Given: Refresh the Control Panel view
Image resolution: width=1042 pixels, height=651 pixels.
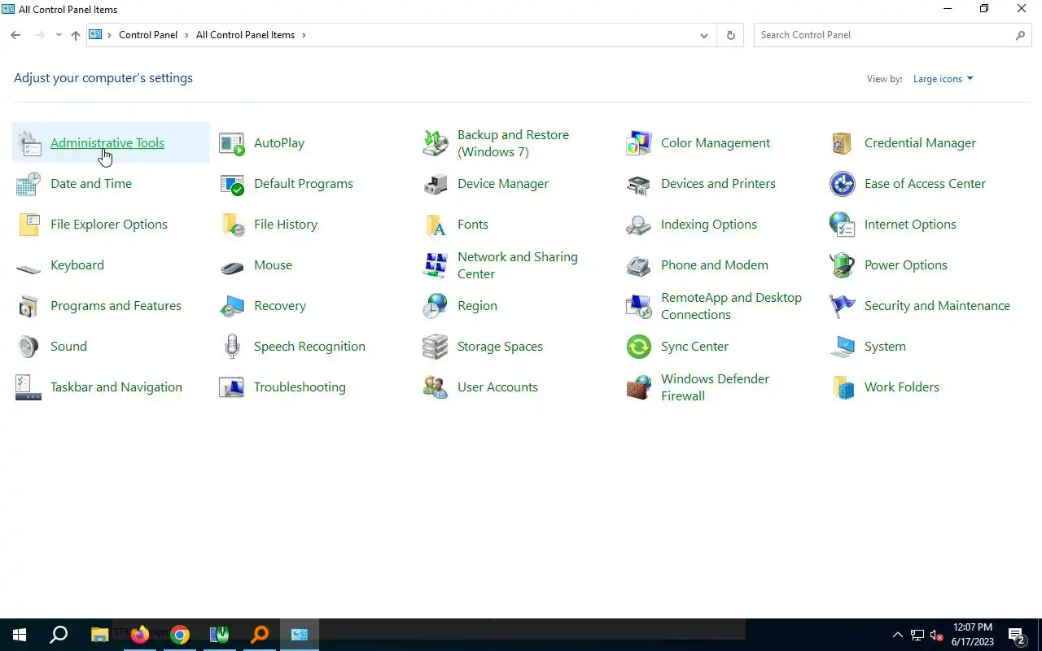Looking at the screenshot, I should (x=730, y=35).
